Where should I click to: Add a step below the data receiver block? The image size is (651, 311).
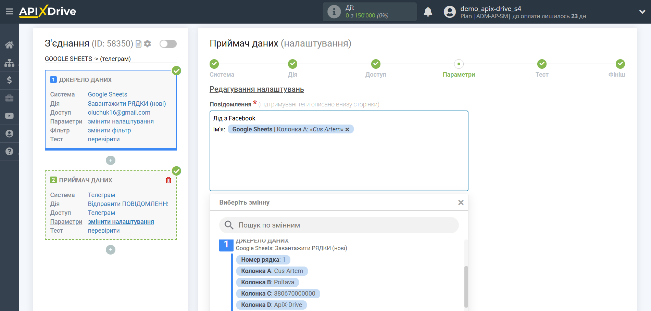pos(111,250)
